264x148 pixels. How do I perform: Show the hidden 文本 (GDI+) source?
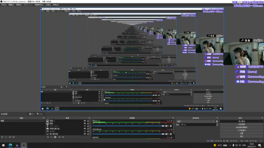(85, 126)
